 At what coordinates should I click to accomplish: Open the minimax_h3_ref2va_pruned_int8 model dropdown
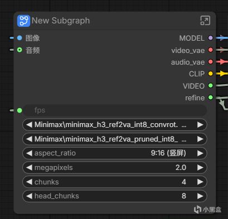pyautogui.click(x=114, y=139)
